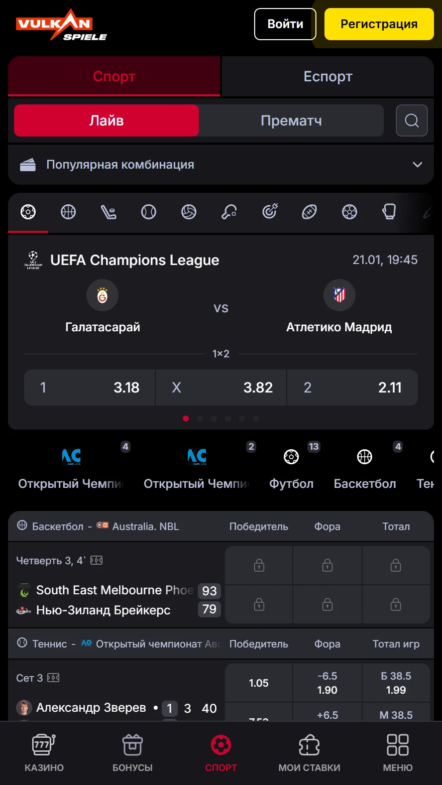Screen dimensions: 442x785
Task: Open the Еспорт tab
Action: [328, 76]
